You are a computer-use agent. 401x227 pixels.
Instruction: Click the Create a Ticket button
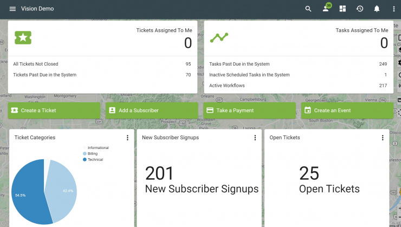pyautogui.click(x=54, y=111)
